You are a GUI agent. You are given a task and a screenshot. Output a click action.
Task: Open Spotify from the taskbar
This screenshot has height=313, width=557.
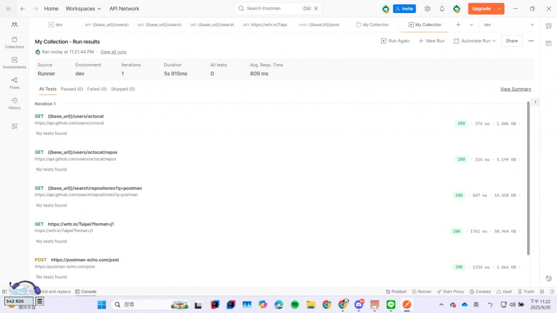pos(295,304)
